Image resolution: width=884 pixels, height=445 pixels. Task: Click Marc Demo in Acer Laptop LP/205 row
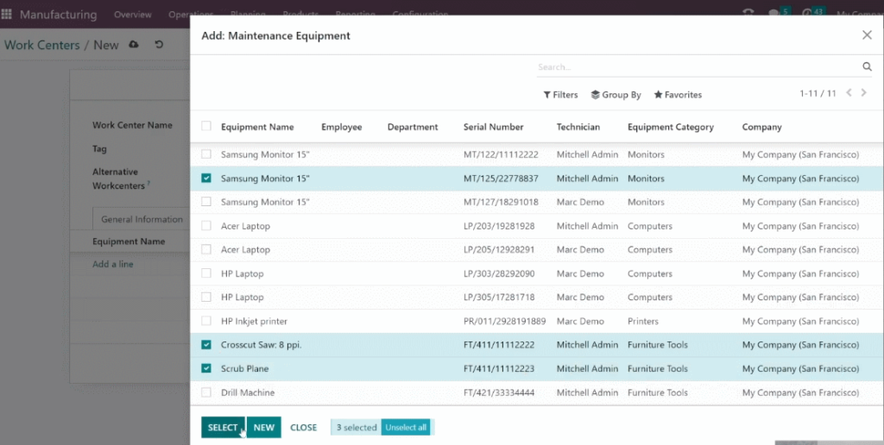click(580, 249)
